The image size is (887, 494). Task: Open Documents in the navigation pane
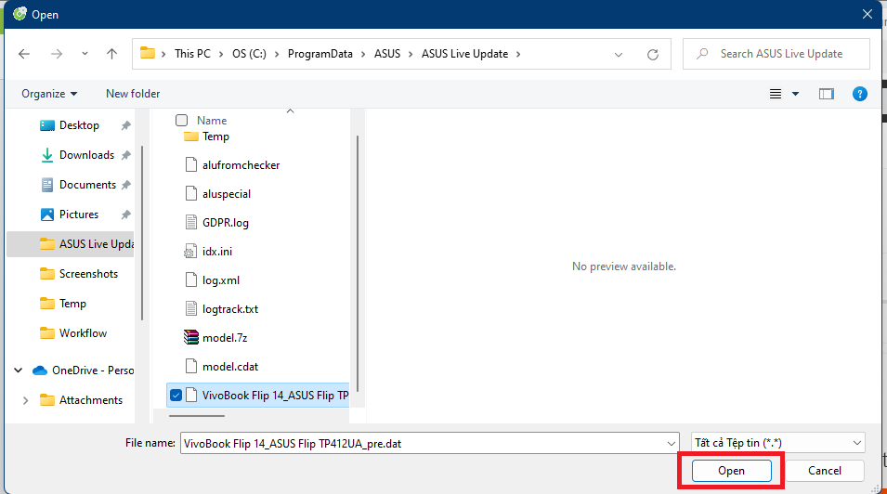tap(87, 185)
